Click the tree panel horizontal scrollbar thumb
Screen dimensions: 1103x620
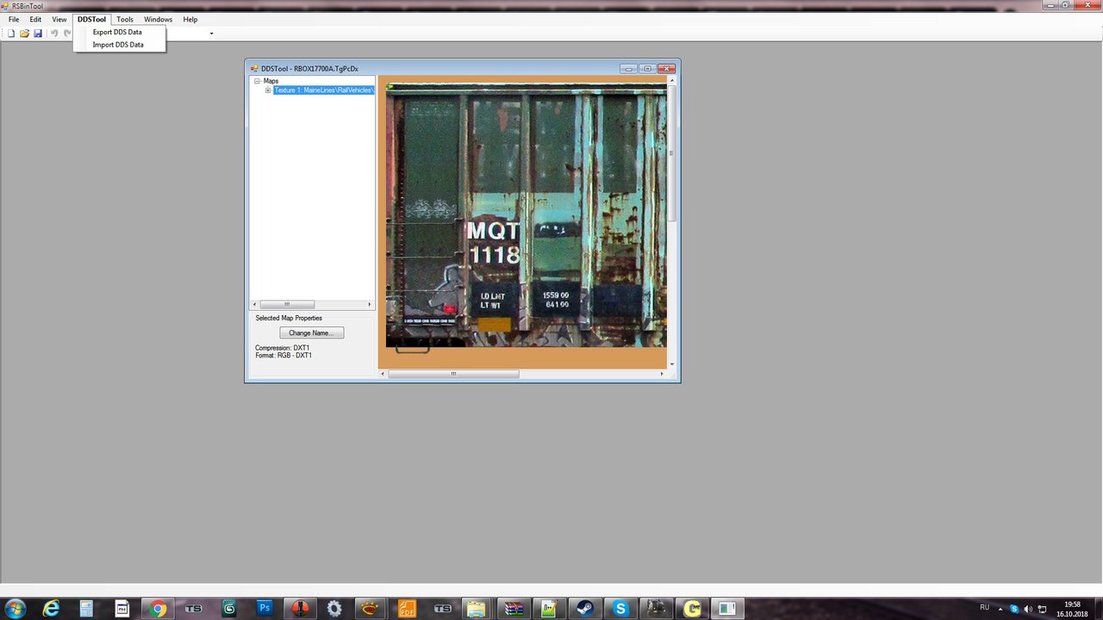[x=287, y=304]
